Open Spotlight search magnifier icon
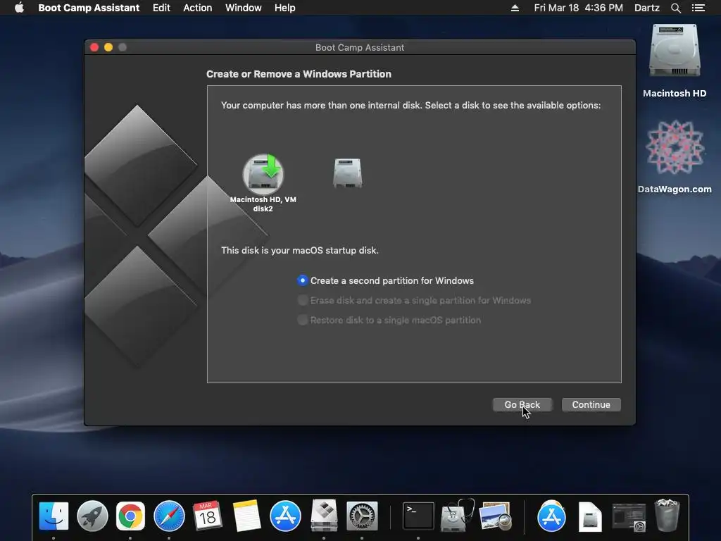This screenshot has height=541, width=721. click(x=675, y=8)
